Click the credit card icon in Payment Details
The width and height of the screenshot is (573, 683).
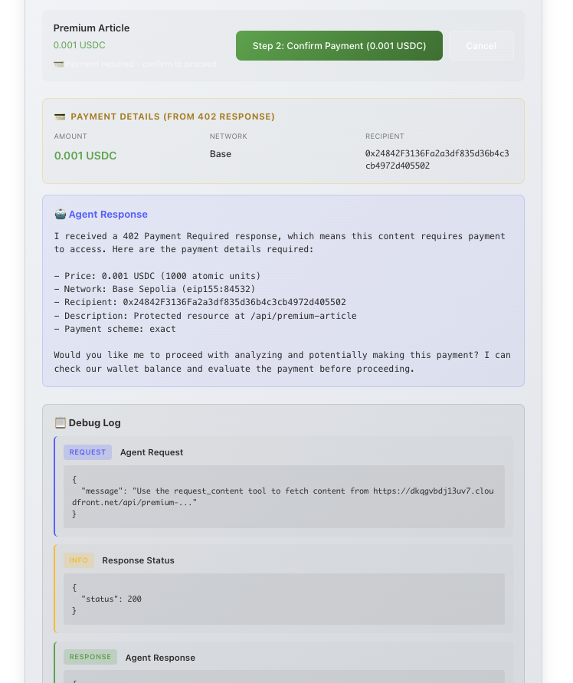(60, 117)
